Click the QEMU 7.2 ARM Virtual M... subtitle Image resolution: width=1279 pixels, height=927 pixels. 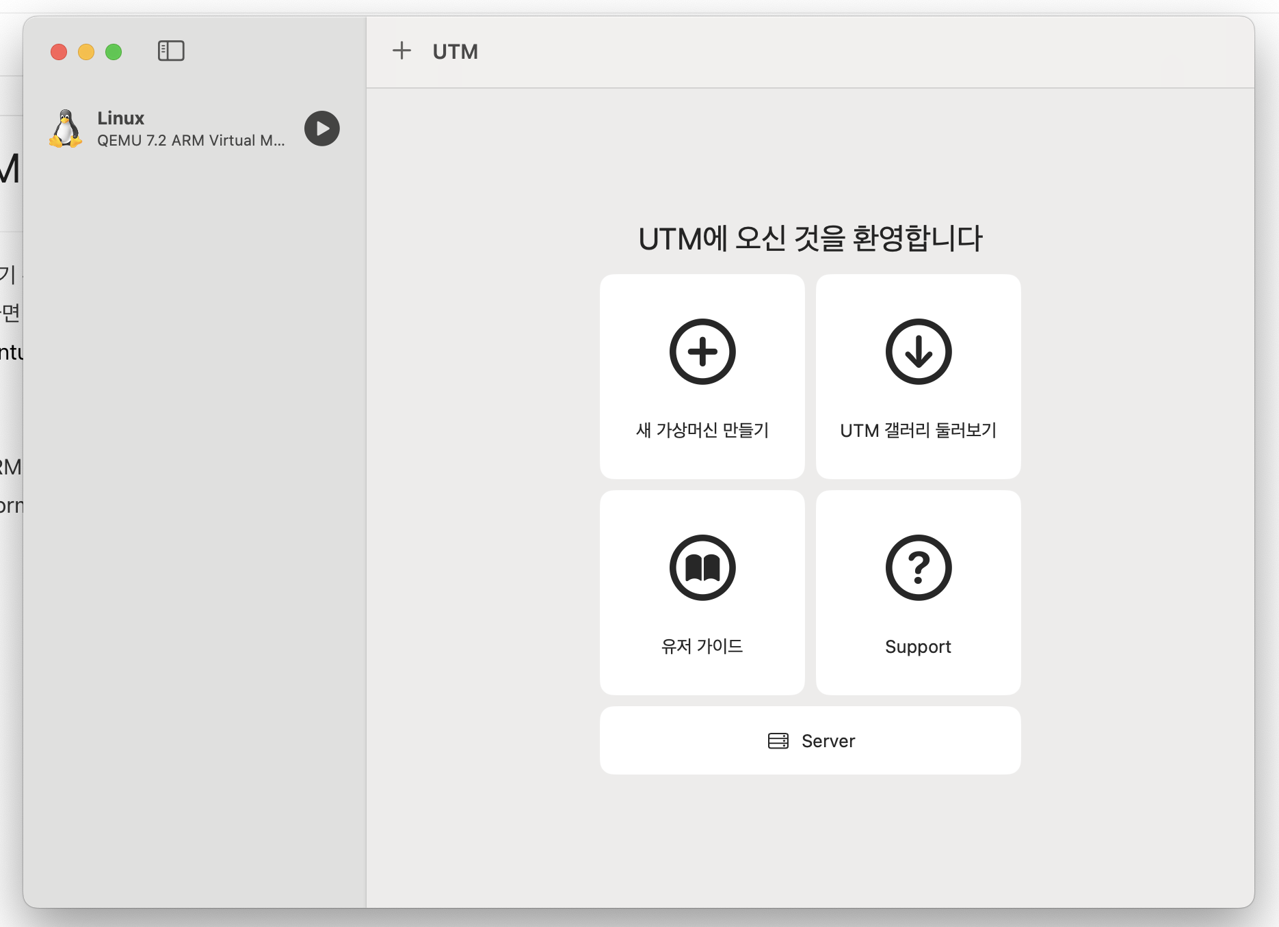click(x=191, y=140)
